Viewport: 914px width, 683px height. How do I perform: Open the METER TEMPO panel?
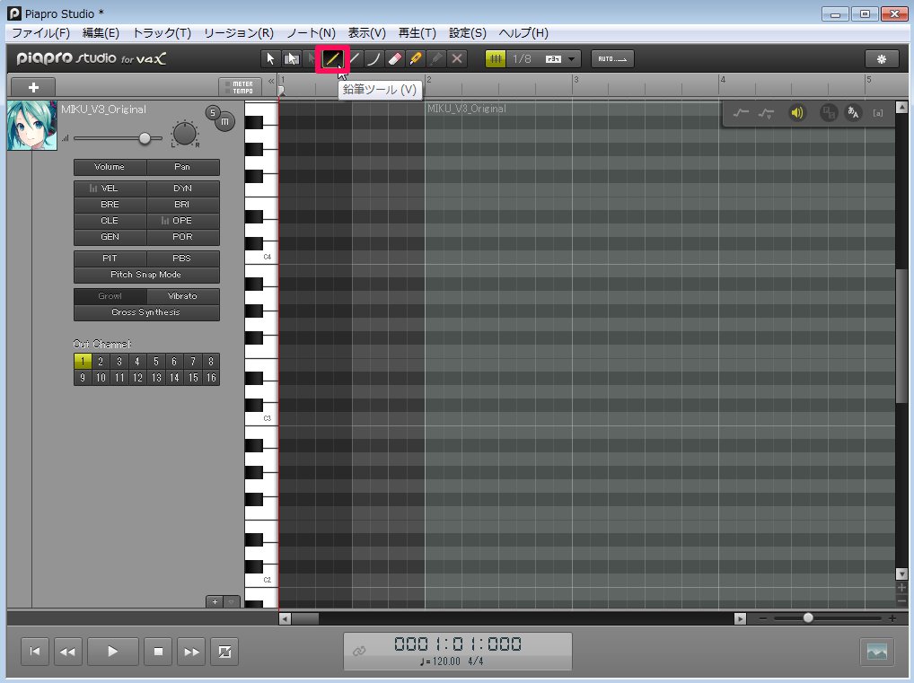(240, 87)
